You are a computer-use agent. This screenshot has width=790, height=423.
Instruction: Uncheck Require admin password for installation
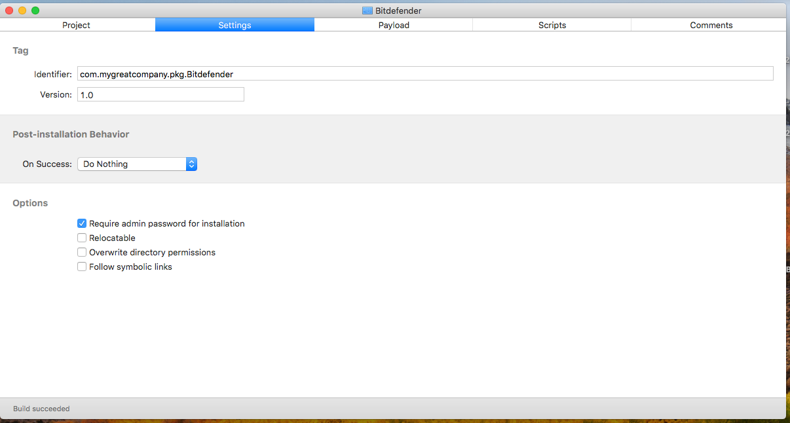point(82,223)
